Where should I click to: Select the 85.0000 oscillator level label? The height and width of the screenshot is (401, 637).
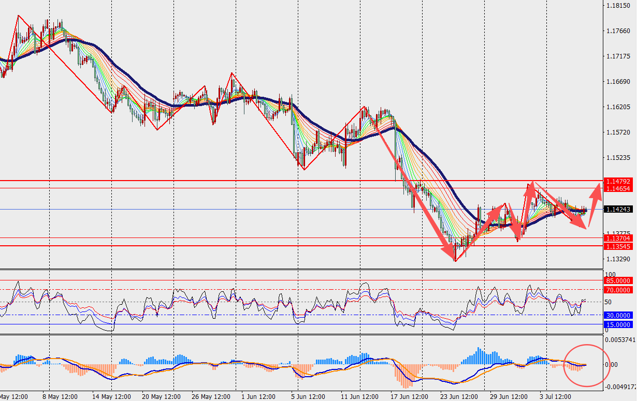point(618,280)
